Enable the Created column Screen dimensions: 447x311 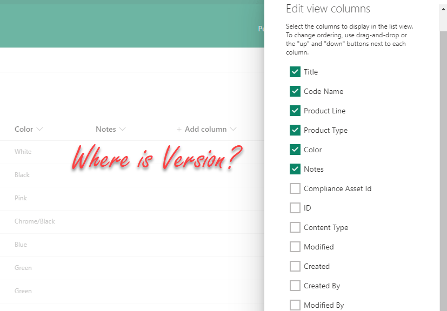coord(295,266)
